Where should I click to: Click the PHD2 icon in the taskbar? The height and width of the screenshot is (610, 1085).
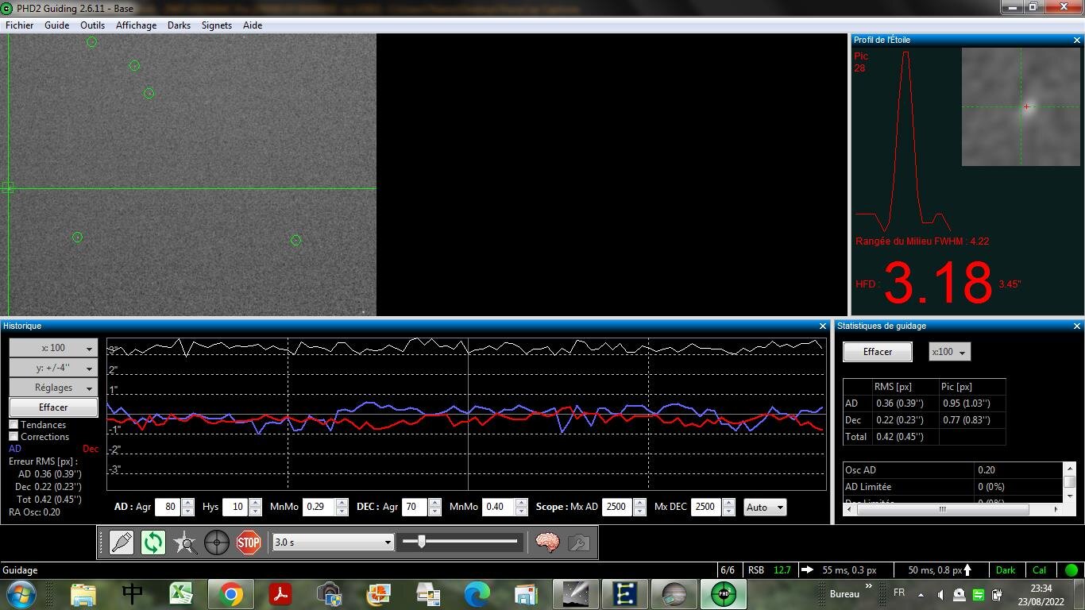723,594
